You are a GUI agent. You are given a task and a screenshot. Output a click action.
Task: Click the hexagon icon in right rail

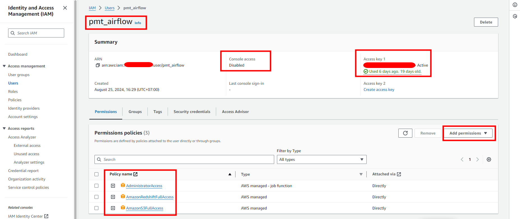pos(515,16)
